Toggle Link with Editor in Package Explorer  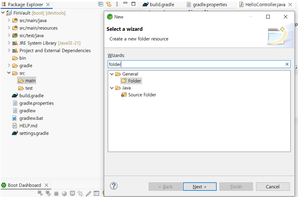[109, 4]
